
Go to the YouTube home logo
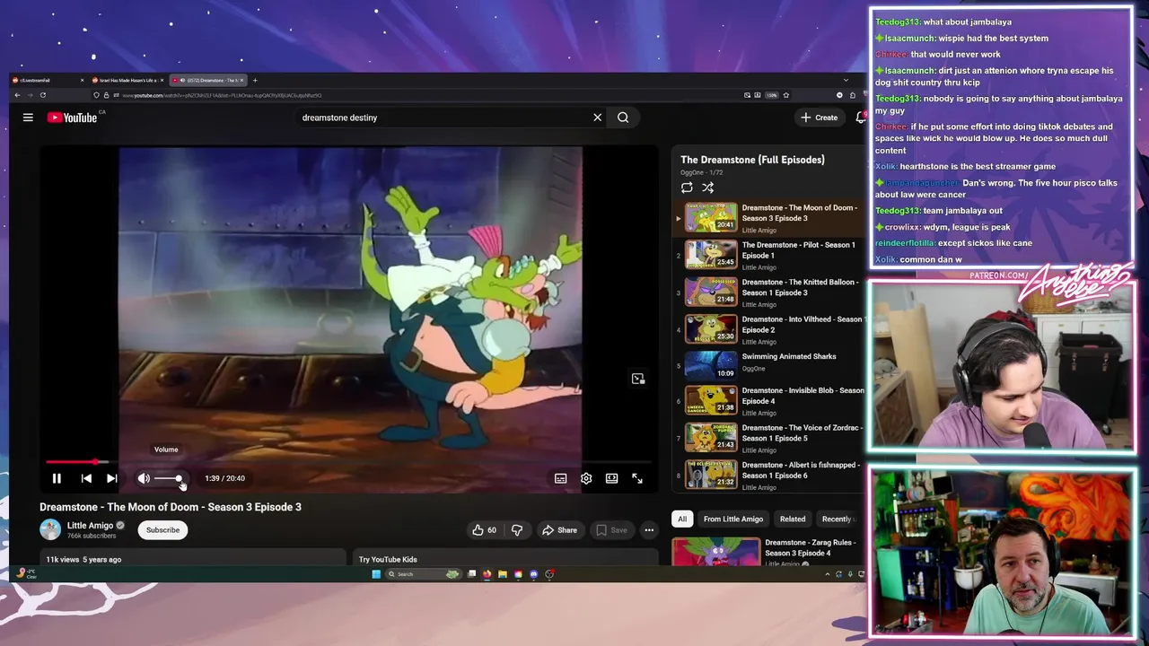pos(73,118)
